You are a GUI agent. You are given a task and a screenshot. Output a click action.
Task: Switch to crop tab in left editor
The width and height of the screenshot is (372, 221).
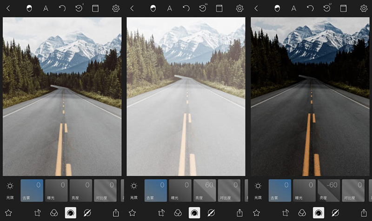tap(38, 213)
